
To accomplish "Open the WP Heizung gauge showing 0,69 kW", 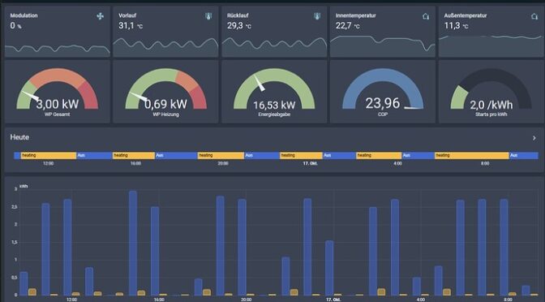I will [x=165, y=92].
